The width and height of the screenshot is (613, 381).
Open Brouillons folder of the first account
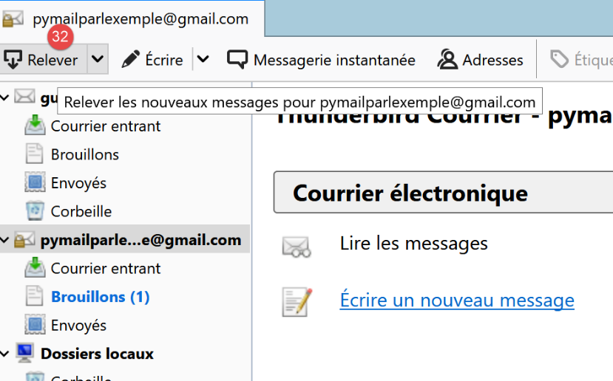pyautogui.click(x=84, y=154)
